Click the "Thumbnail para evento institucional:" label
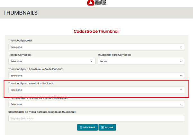Image resolution: width=193 pixels, height=135 pixels. pos(31,83)
